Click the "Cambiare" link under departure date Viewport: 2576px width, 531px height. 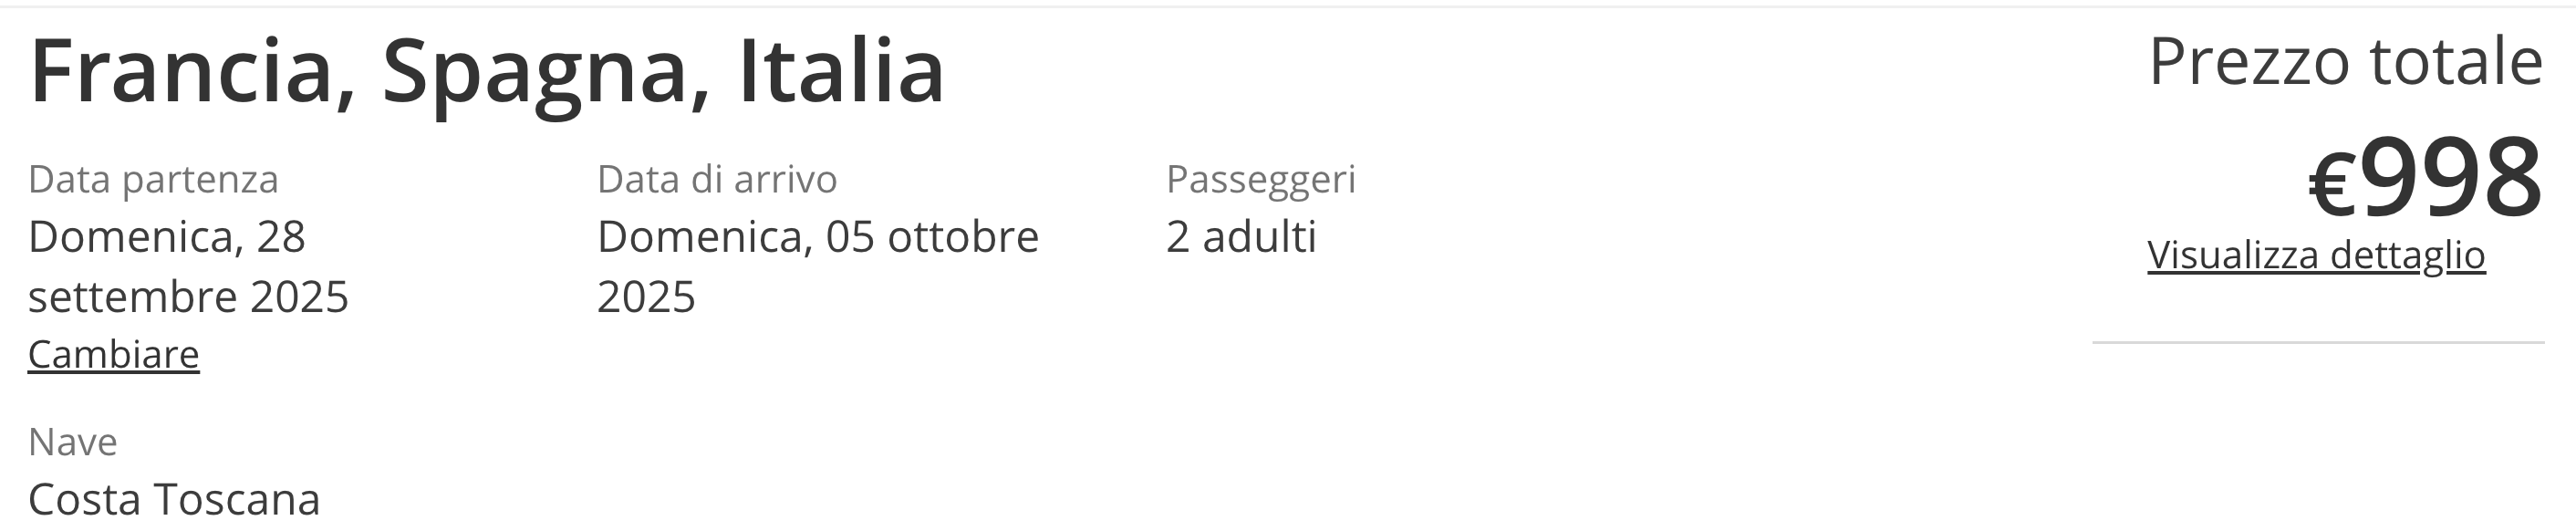(113, 355)
